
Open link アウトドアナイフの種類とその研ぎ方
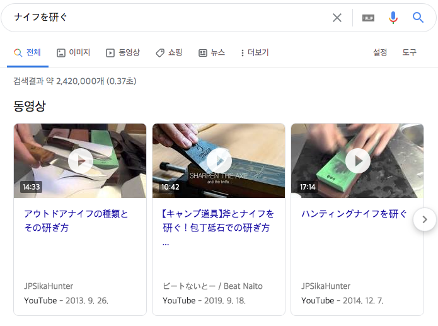click(x=76, y=221)
